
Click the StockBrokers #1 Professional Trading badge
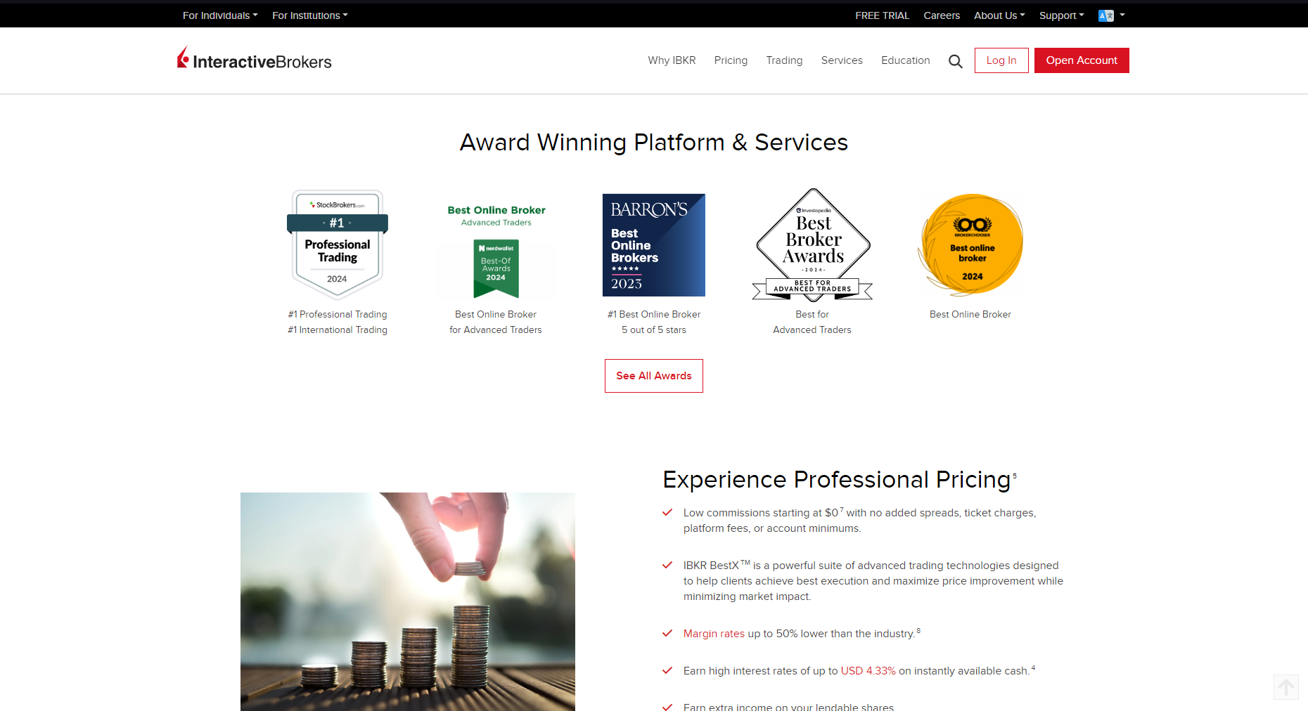click(338, 244)
